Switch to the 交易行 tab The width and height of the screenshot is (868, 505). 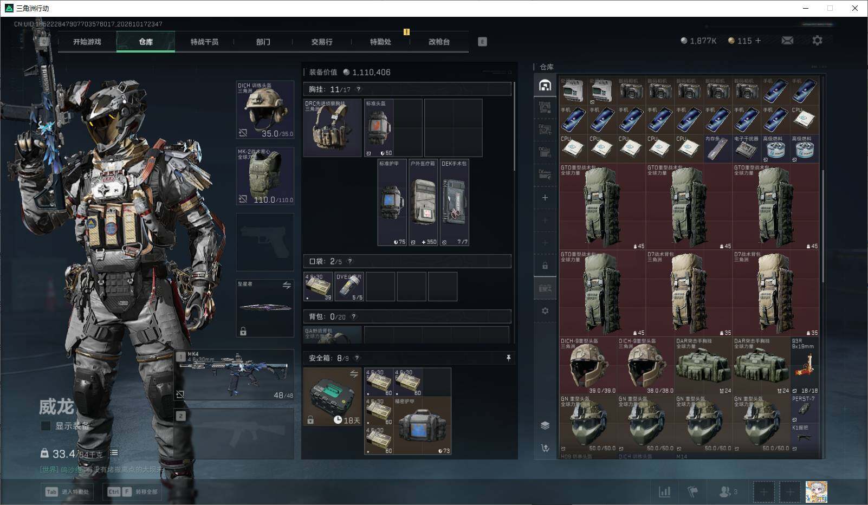[322, 42]
